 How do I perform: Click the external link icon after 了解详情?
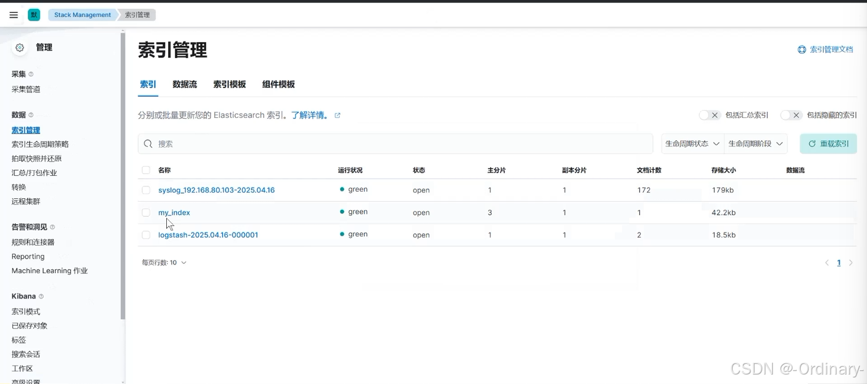(x=337, y=115)
